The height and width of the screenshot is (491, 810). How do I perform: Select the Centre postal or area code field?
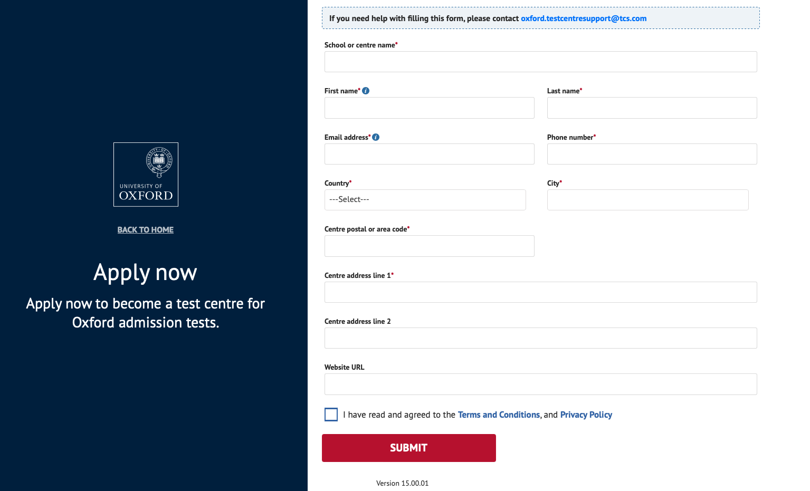pyautogui.click(x=429, y=246)
